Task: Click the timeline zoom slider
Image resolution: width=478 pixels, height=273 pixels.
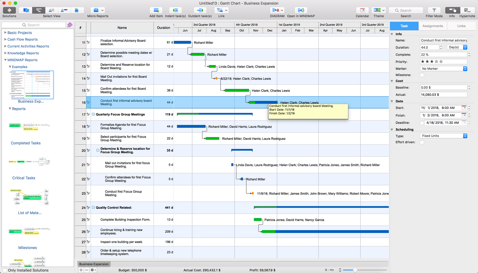Action: click(x=355, y=270)
